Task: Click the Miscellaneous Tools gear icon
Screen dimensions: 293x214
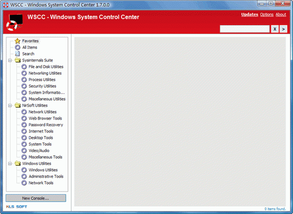Action: click(24, 157)
